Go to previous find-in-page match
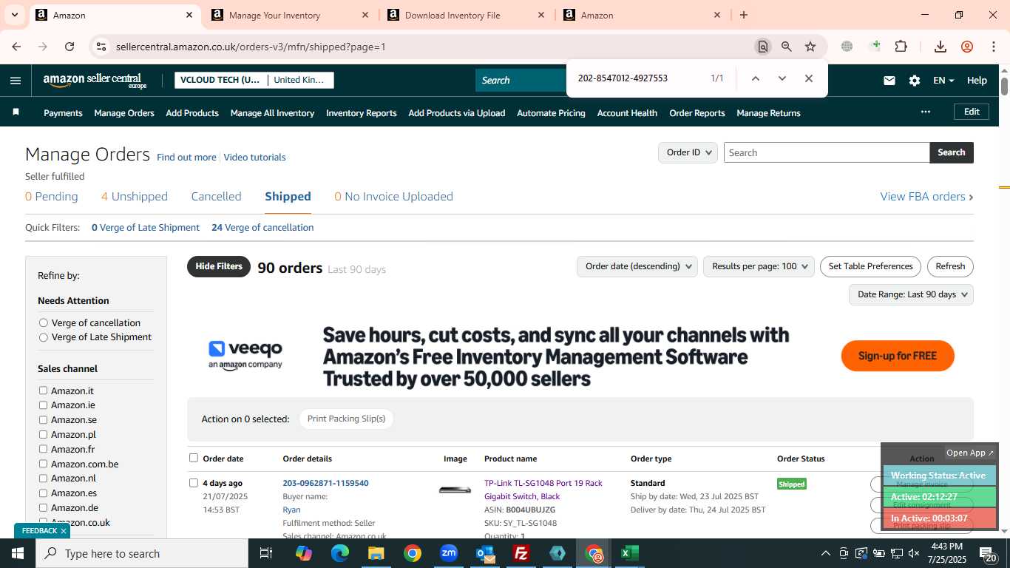Screen dimensions: 1010x568 click(x=755, y=78)
